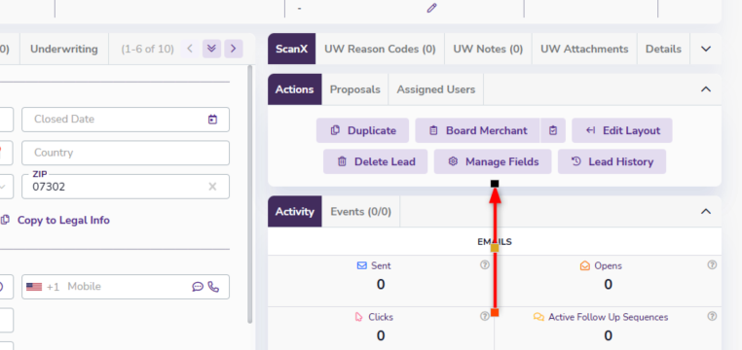Click the help icon next to Opens
Screen dimensions: 742x350
pos(712,265)
